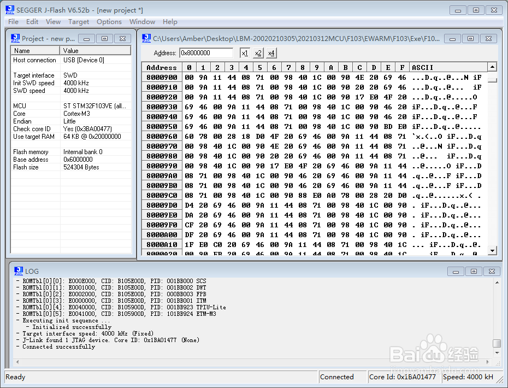
Task: Click Base address value 0x6000000
Action: click(78, 160)
